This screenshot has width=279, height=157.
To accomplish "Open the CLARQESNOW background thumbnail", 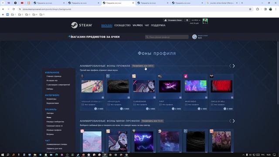I will click(144, 86).
